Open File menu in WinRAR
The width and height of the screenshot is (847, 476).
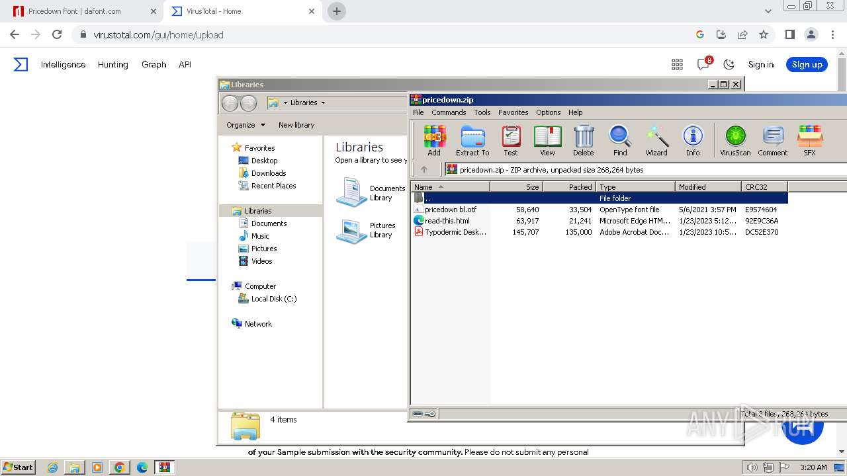tap(418, 112)
